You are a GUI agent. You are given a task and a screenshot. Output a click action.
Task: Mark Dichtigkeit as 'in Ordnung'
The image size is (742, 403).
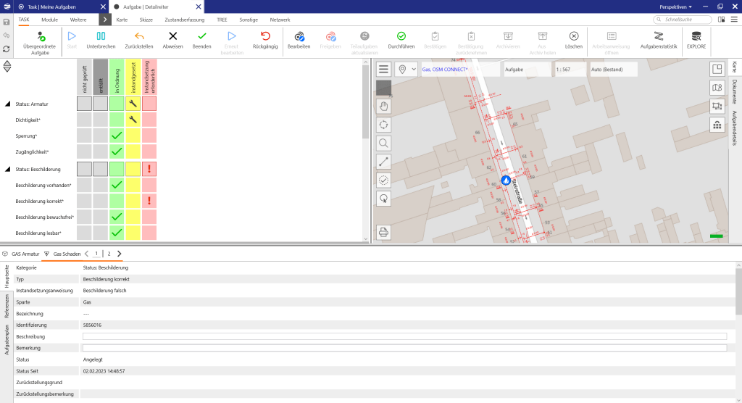click(117, 120)
